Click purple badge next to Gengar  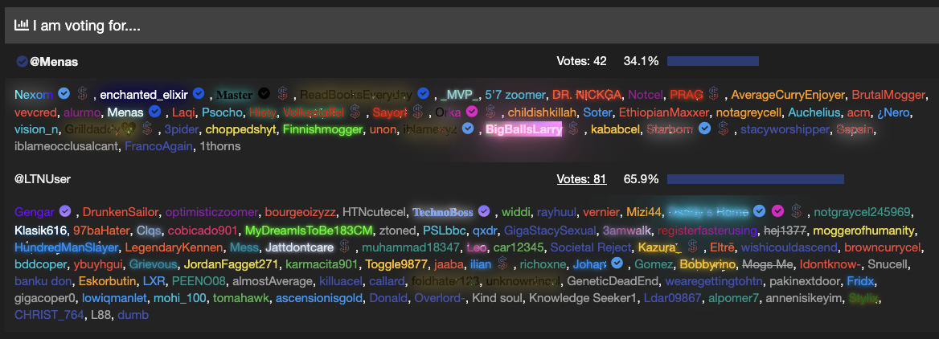click(x=65, y=211)
